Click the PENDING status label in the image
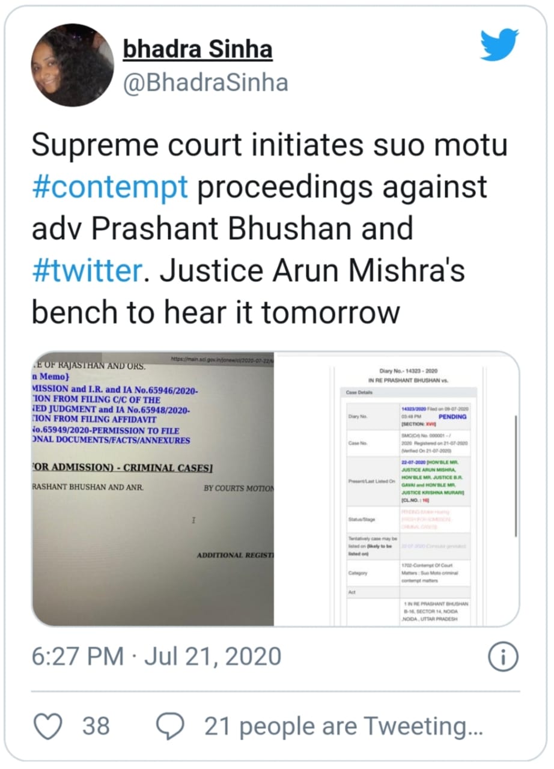 (x=452, y=416)
